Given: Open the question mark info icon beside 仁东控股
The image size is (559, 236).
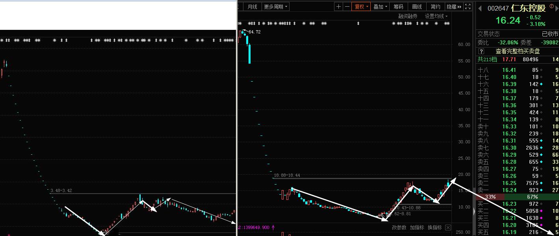Looking at the screenshot, I should click(x=552, y=5).
